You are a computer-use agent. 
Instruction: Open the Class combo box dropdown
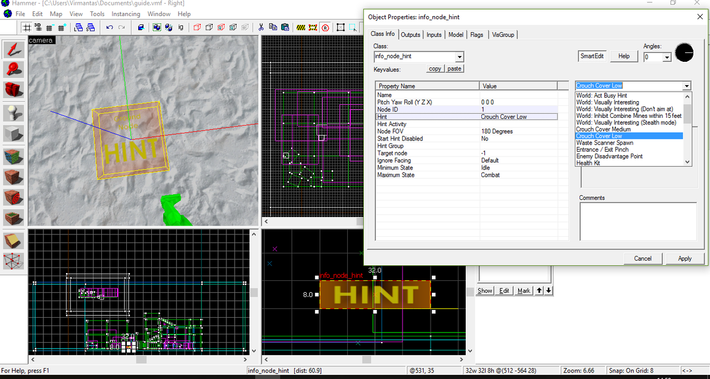tap(459, 57)
